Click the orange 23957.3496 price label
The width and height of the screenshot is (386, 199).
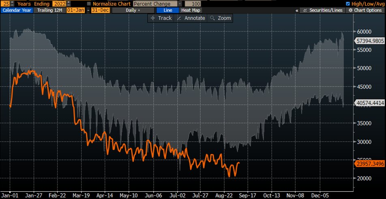tap(370, 164)
